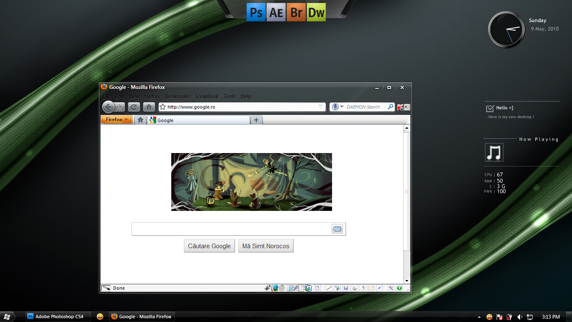Click the page scrollbar down arrow
Screen dimensions: 572x322
(406, 280)
